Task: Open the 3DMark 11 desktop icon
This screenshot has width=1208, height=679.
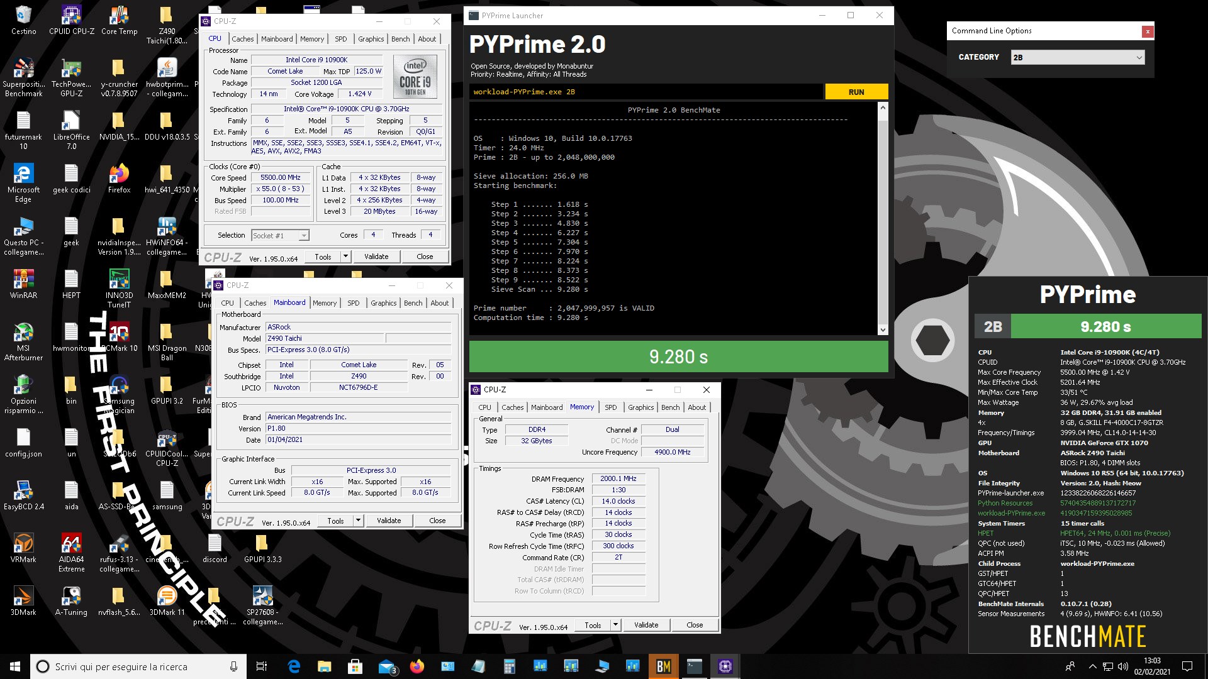Action: (x=167, y=601)
